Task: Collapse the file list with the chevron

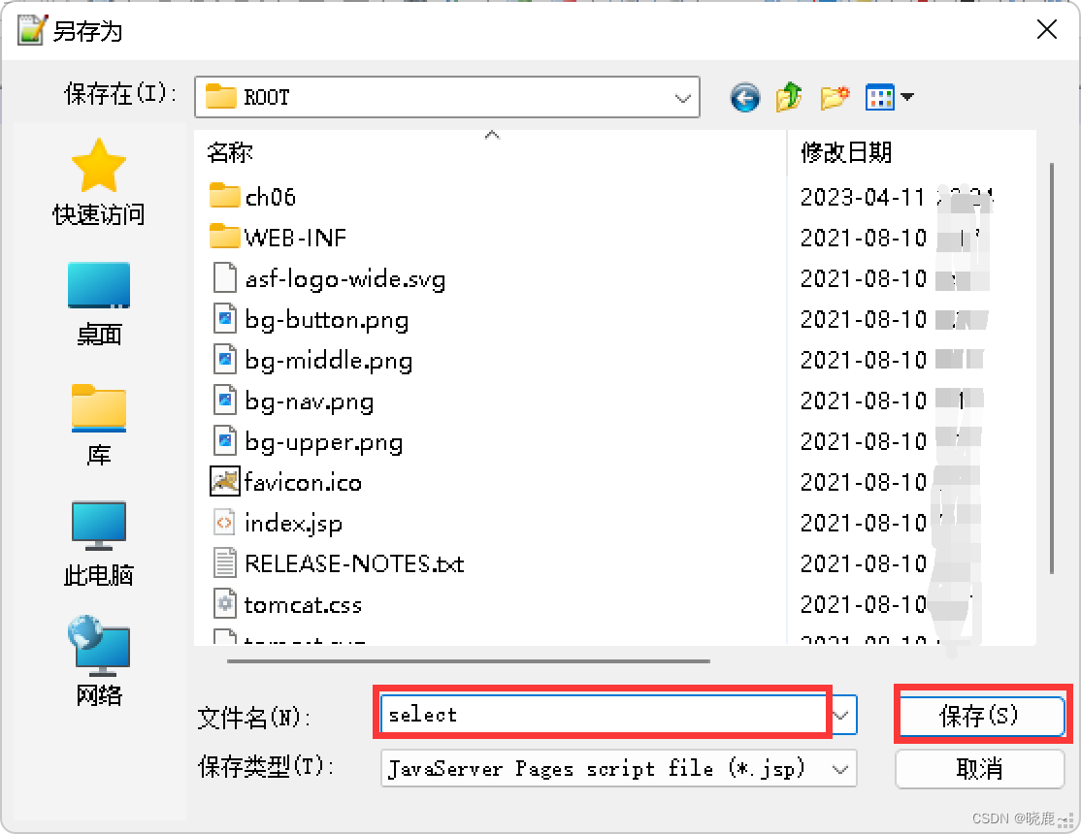Action: click(x=492, y=135)
